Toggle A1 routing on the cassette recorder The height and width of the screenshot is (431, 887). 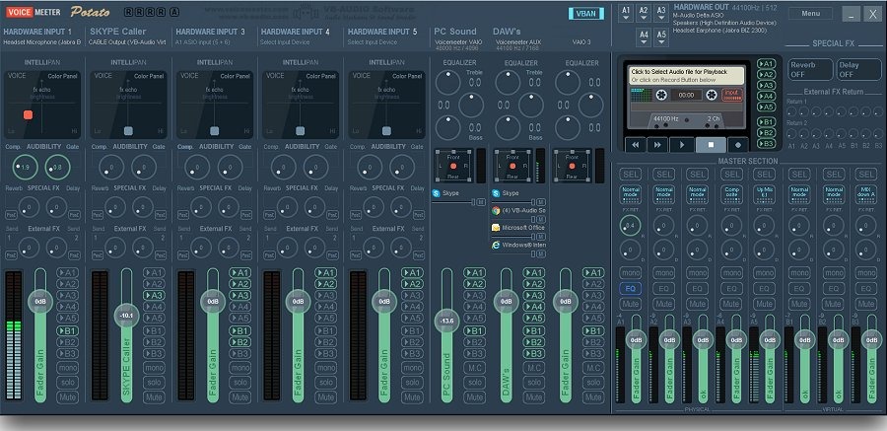[x=766, y=63]
